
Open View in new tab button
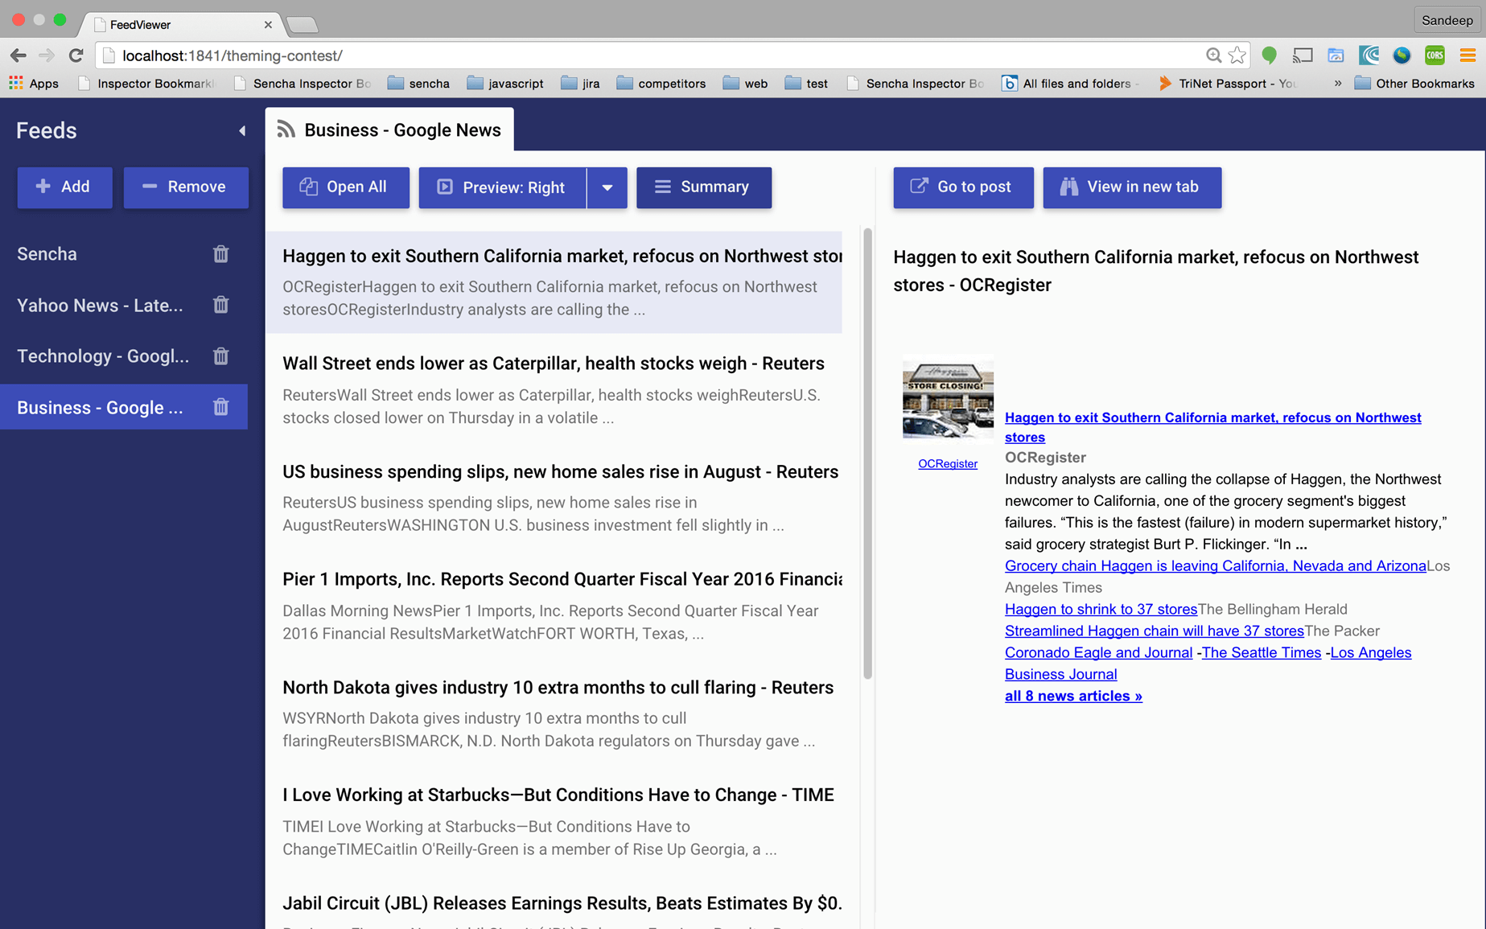[1132, 187]
